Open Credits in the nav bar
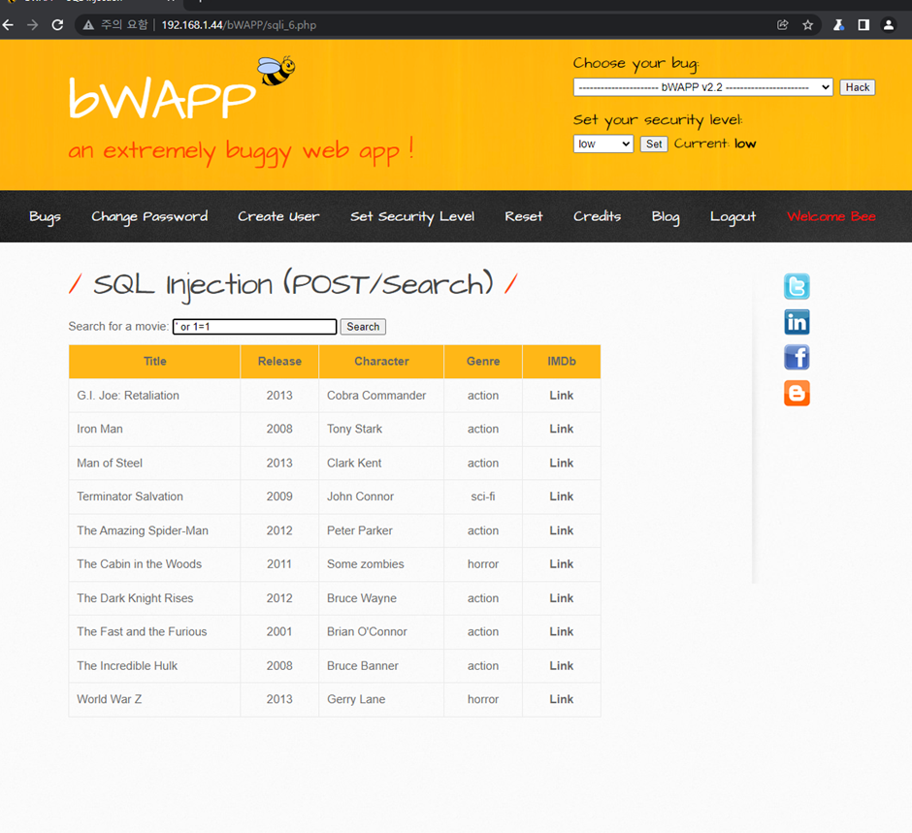Viewport: 912px width, 833px height. coord(597,216)
